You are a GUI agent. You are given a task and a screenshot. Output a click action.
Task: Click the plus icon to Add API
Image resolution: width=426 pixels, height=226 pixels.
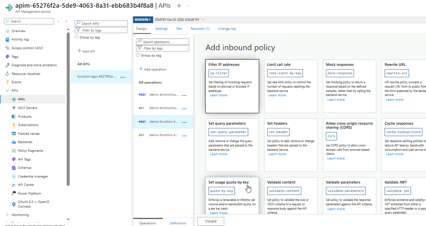click(79, 51)
